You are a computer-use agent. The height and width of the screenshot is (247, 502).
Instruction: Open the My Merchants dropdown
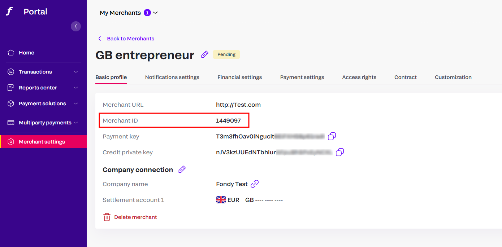[x=129, y=13]
